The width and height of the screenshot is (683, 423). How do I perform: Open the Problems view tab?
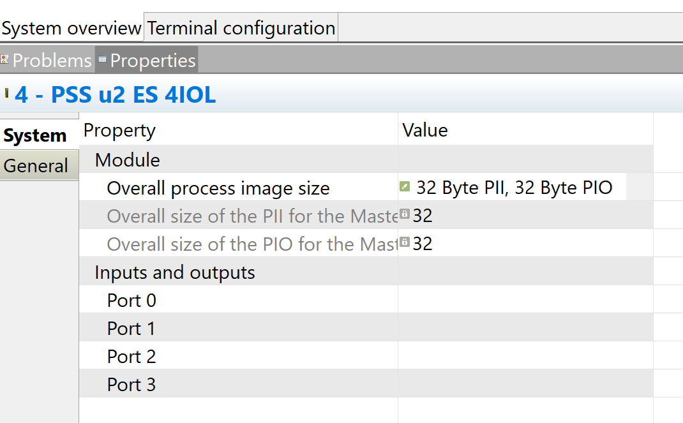coord(47,60)
